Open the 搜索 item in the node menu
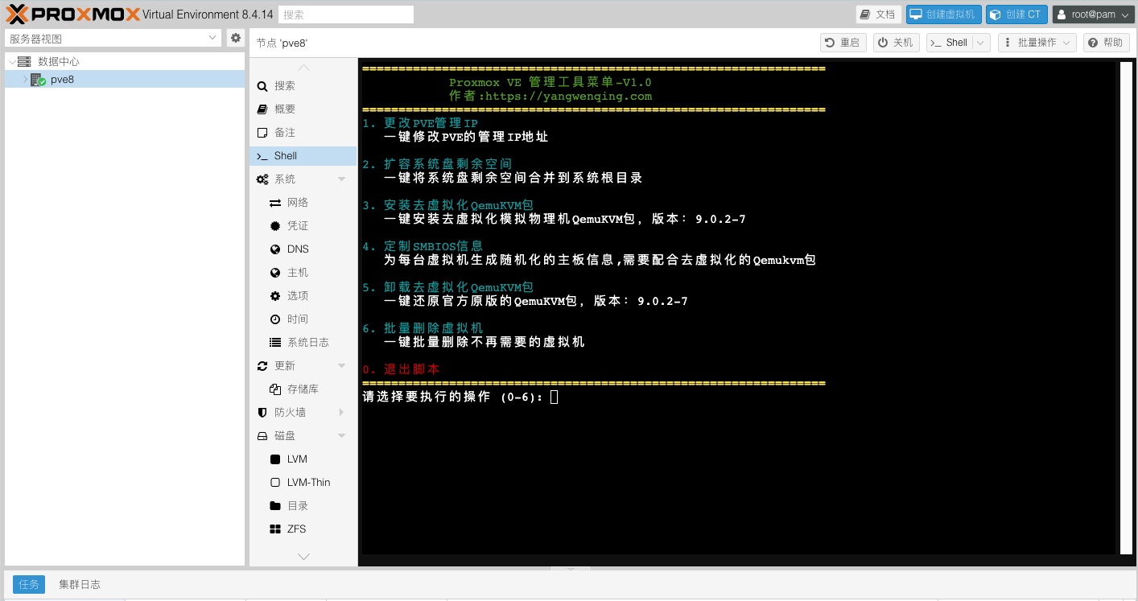Viewport: 1138px width, 601px height. point(284,86)
